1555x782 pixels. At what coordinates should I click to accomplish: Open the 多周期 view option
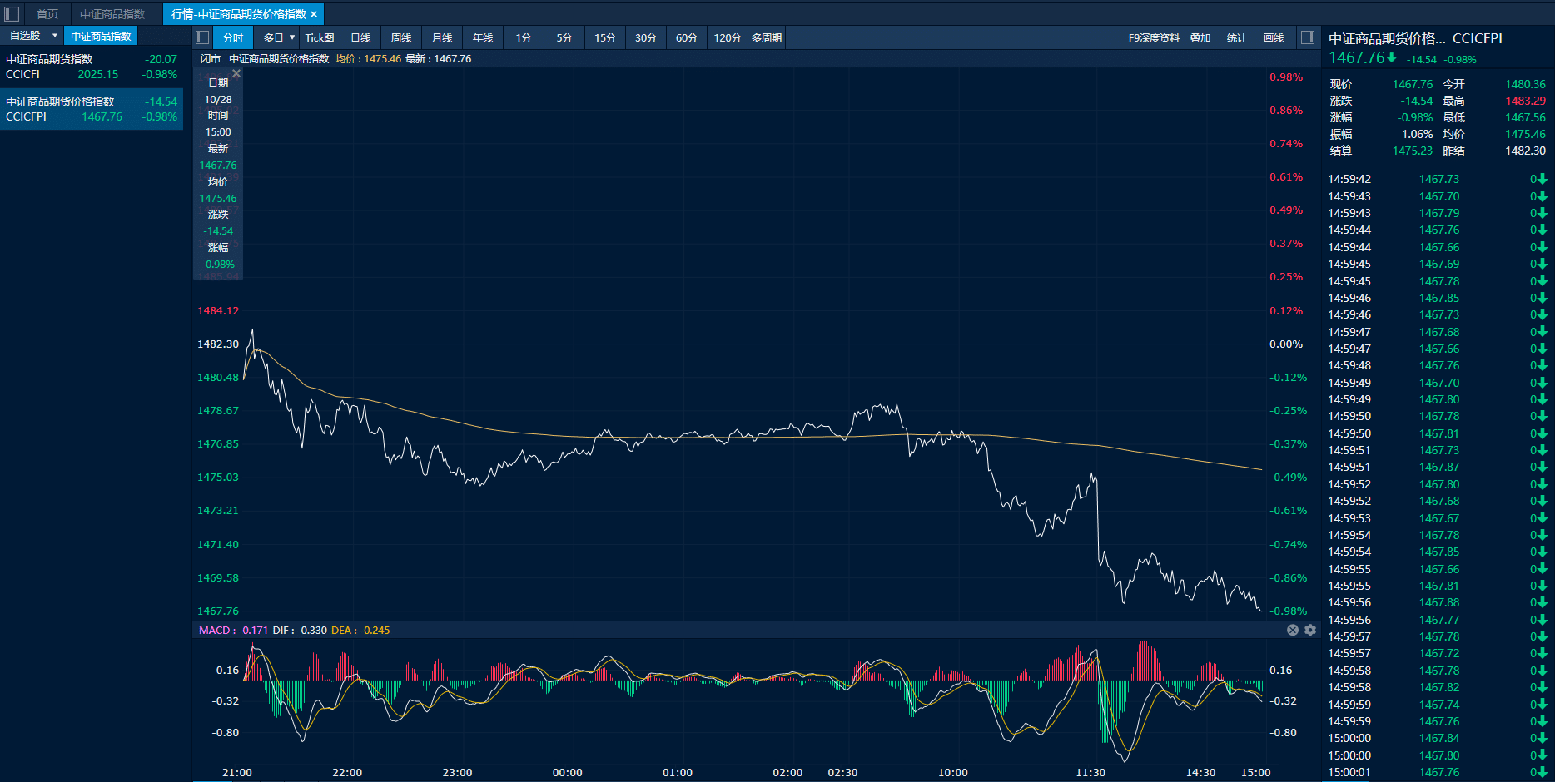pos(766,37)
